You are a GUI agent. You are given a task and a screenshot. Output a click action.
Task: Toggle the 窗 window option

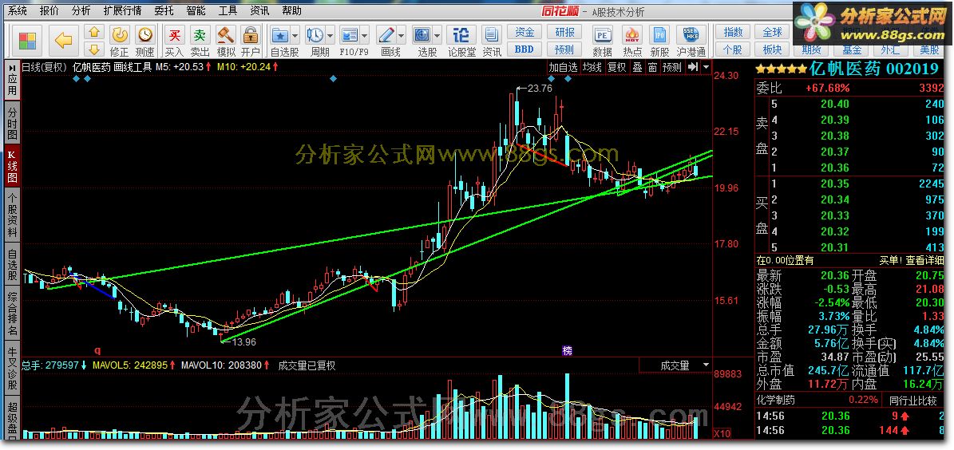click(652, 67)
